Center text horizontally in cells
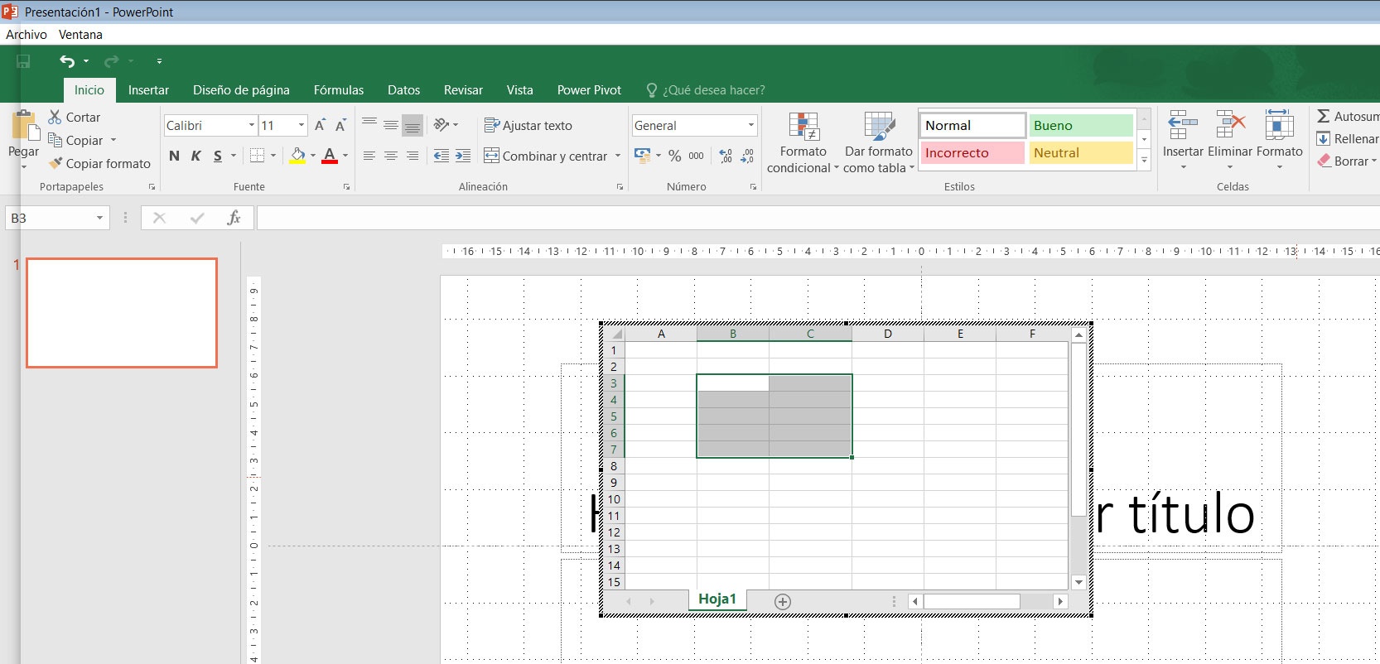1380x664 pixels. [x=391, y=156]
